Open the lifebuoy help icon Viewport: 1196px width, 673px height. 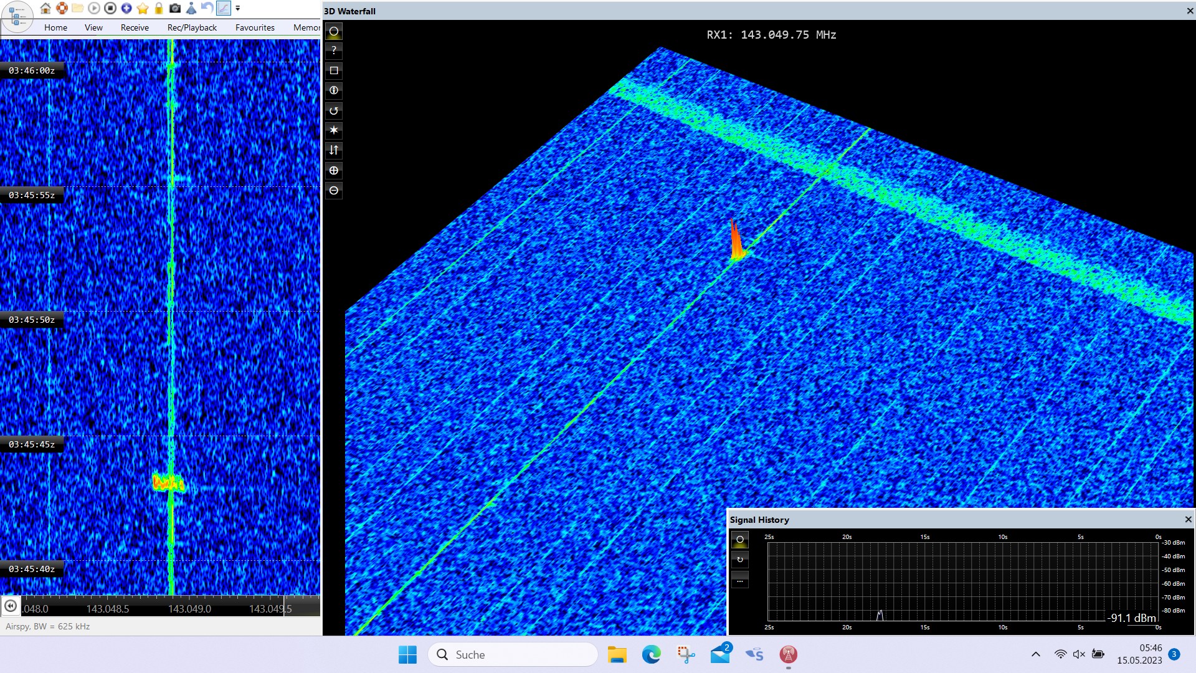62,8
